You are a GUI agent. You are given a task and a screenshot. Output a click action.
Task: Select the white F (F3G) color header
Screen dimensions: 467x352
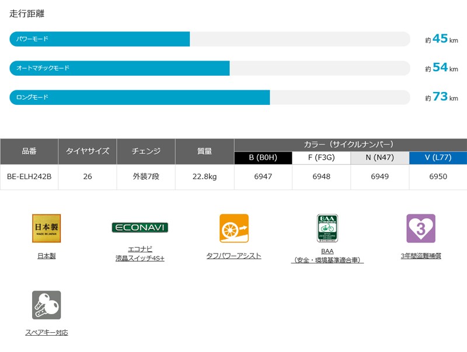(x=321, y=158)
